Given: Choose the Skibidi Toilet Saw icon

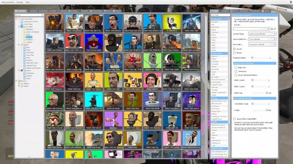Looking at the screenshot, I should pos(74,82).
